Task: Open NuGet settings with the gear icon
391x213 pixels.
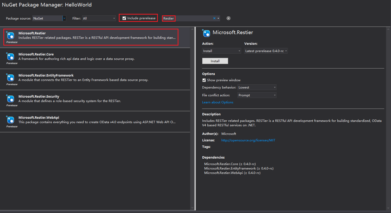Action: pos(228,18)
